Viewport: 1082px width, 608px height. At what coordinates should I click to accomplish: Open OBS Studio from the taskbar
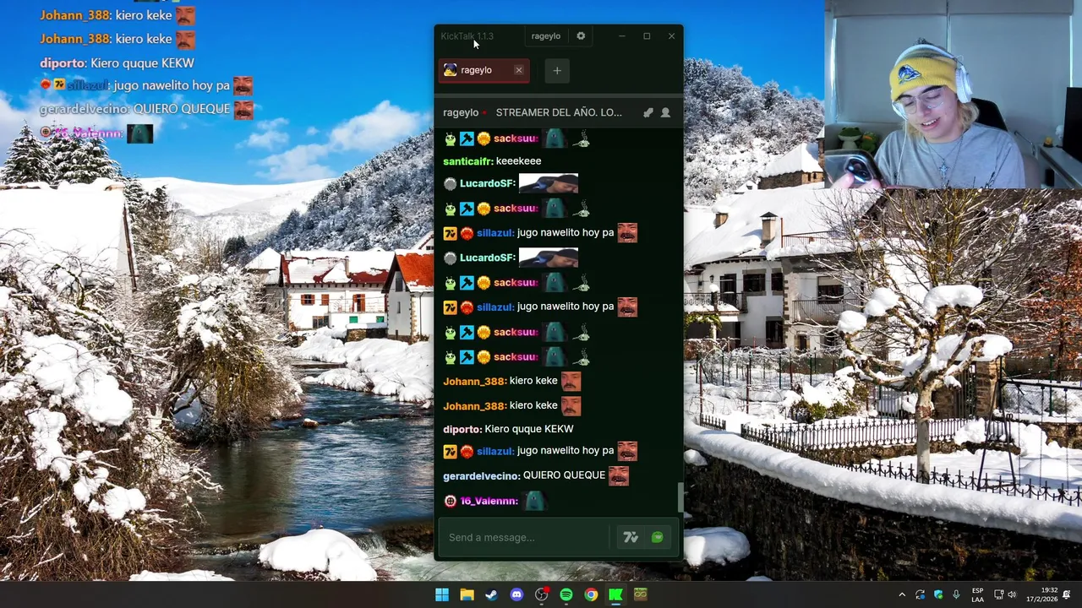pyautogui.click(x=541, y=595)
